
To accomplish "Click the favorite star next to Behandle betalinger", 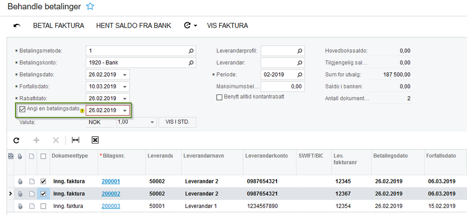I will [90, 7].
